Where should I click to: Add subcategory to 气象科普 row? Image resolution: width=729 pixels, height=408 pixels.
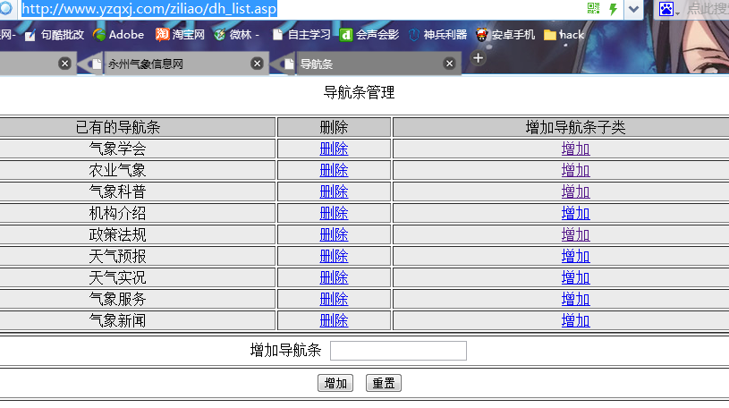575,192
